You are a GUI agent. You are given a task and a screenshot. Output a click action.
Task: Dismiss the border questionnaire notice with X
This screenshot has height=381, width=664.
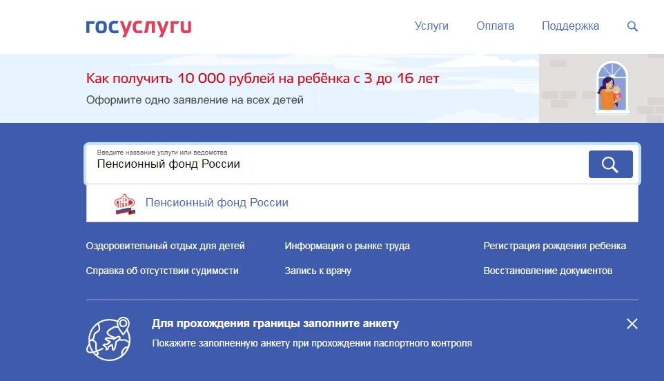[632, 324]
